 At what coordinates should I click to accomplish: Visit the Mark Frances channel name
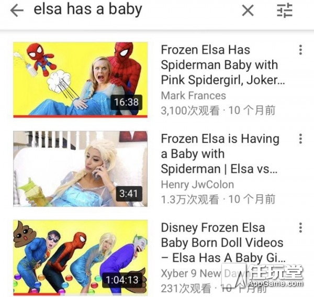(194, 95)
